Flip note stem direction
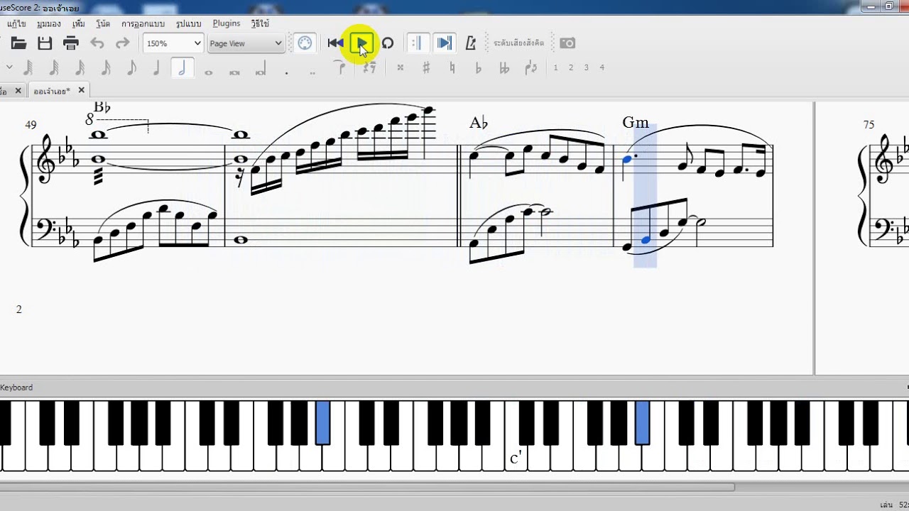The height and width of the screenshot is (511, 909). pos(530,68)
